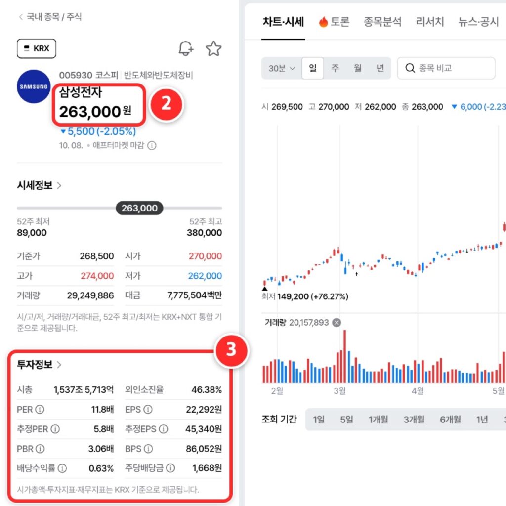Show info for PBR

coord(41,449)
